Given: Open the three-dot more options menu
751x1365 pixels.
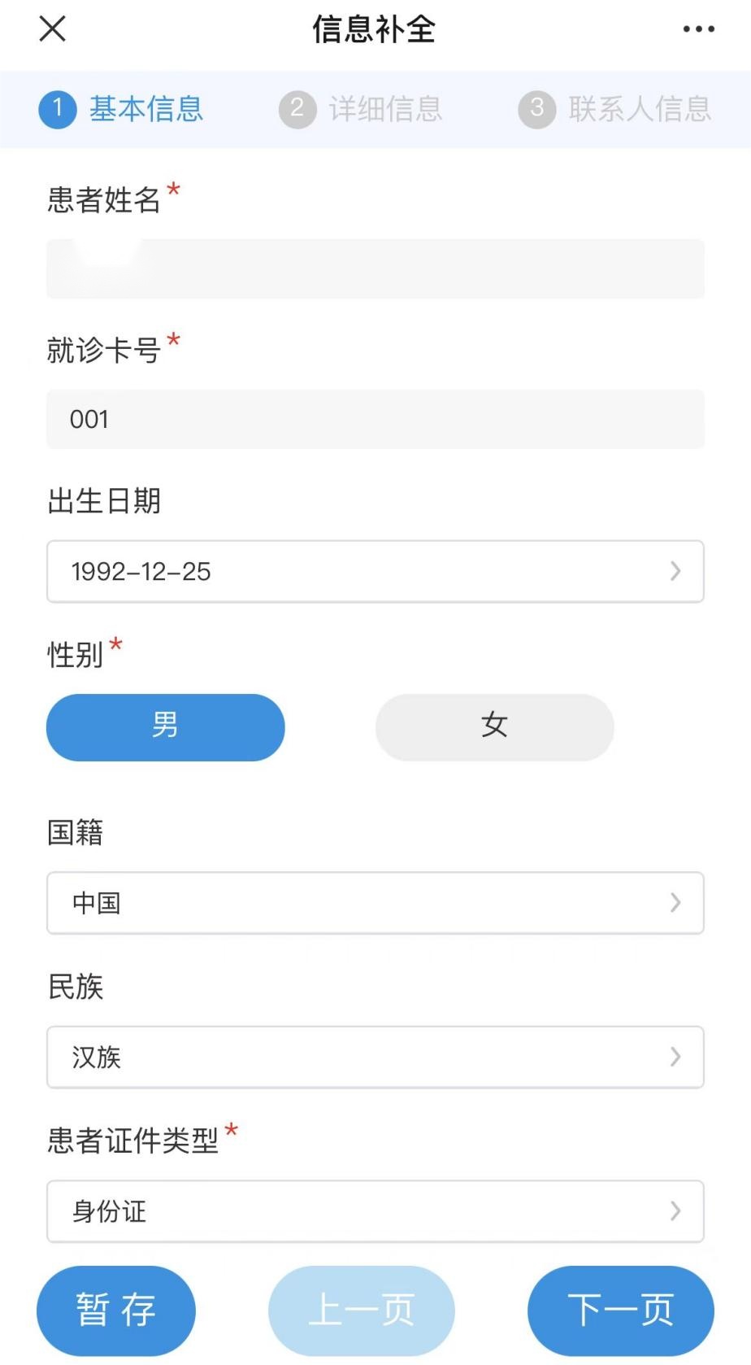Looking at the screenshot, I should [x=698, y=29].
